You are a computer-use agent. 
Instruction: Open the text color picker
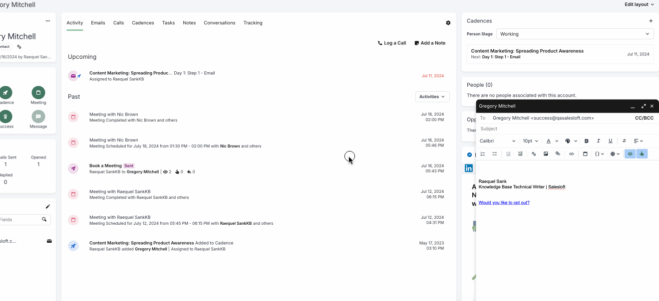[551, 141]
